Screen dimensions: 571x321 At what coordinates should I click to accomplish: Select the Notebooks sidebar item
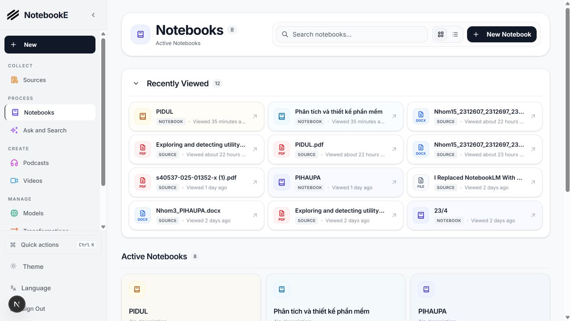point(50,112)
